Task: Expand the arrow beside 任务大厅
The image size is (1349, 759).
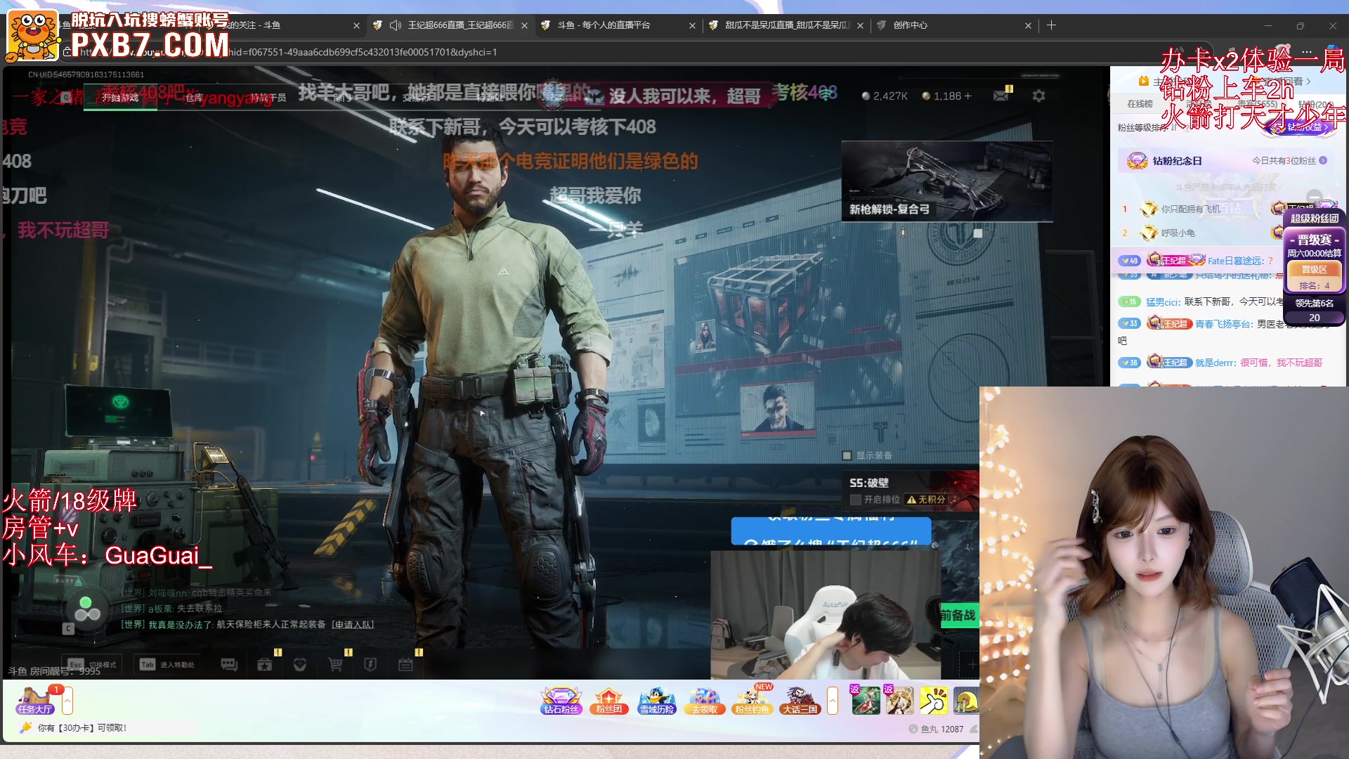Action: [67, 701]
